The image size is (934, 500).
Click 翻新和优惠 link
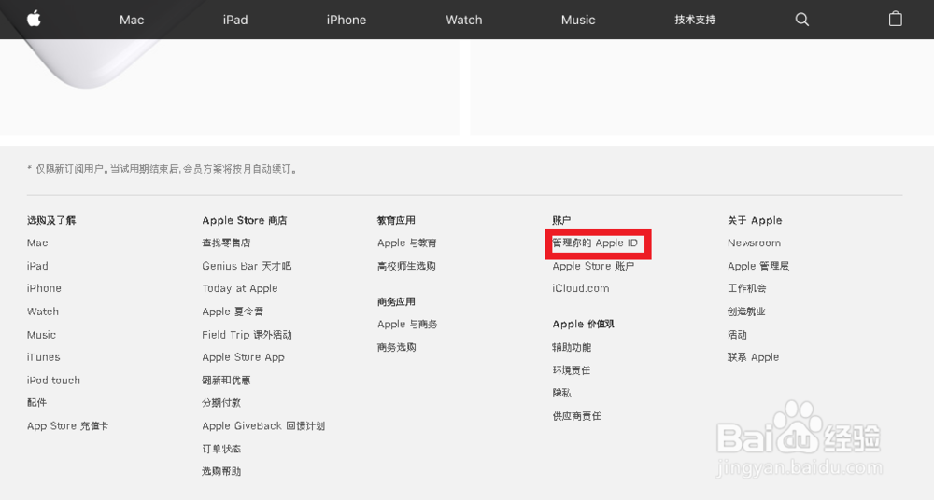226,381
